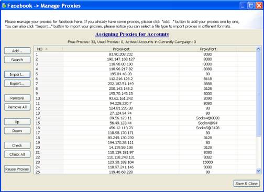Select proxy host 200.143.148.2
Image resolution: width=264 pixels, height=192 pixels.
tap(120, 88)
